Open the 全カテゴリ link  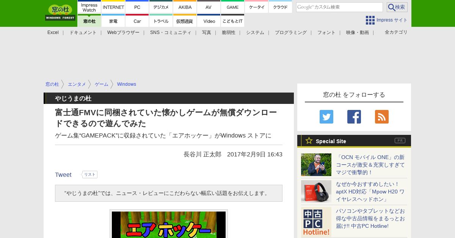[x=396, y=32]
